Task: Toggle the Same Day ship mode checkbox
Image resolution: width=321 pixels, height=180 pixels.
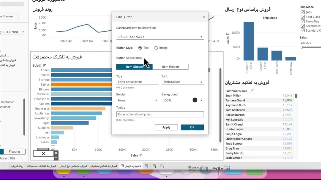Action: (x=303, y=21)
